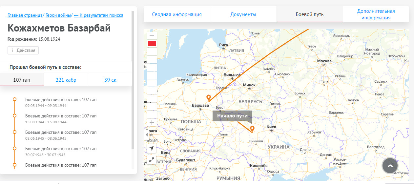This screenshot has height=184, width=414.
Task: Click the orange map pin near Винница
Action: pos(252,129)
